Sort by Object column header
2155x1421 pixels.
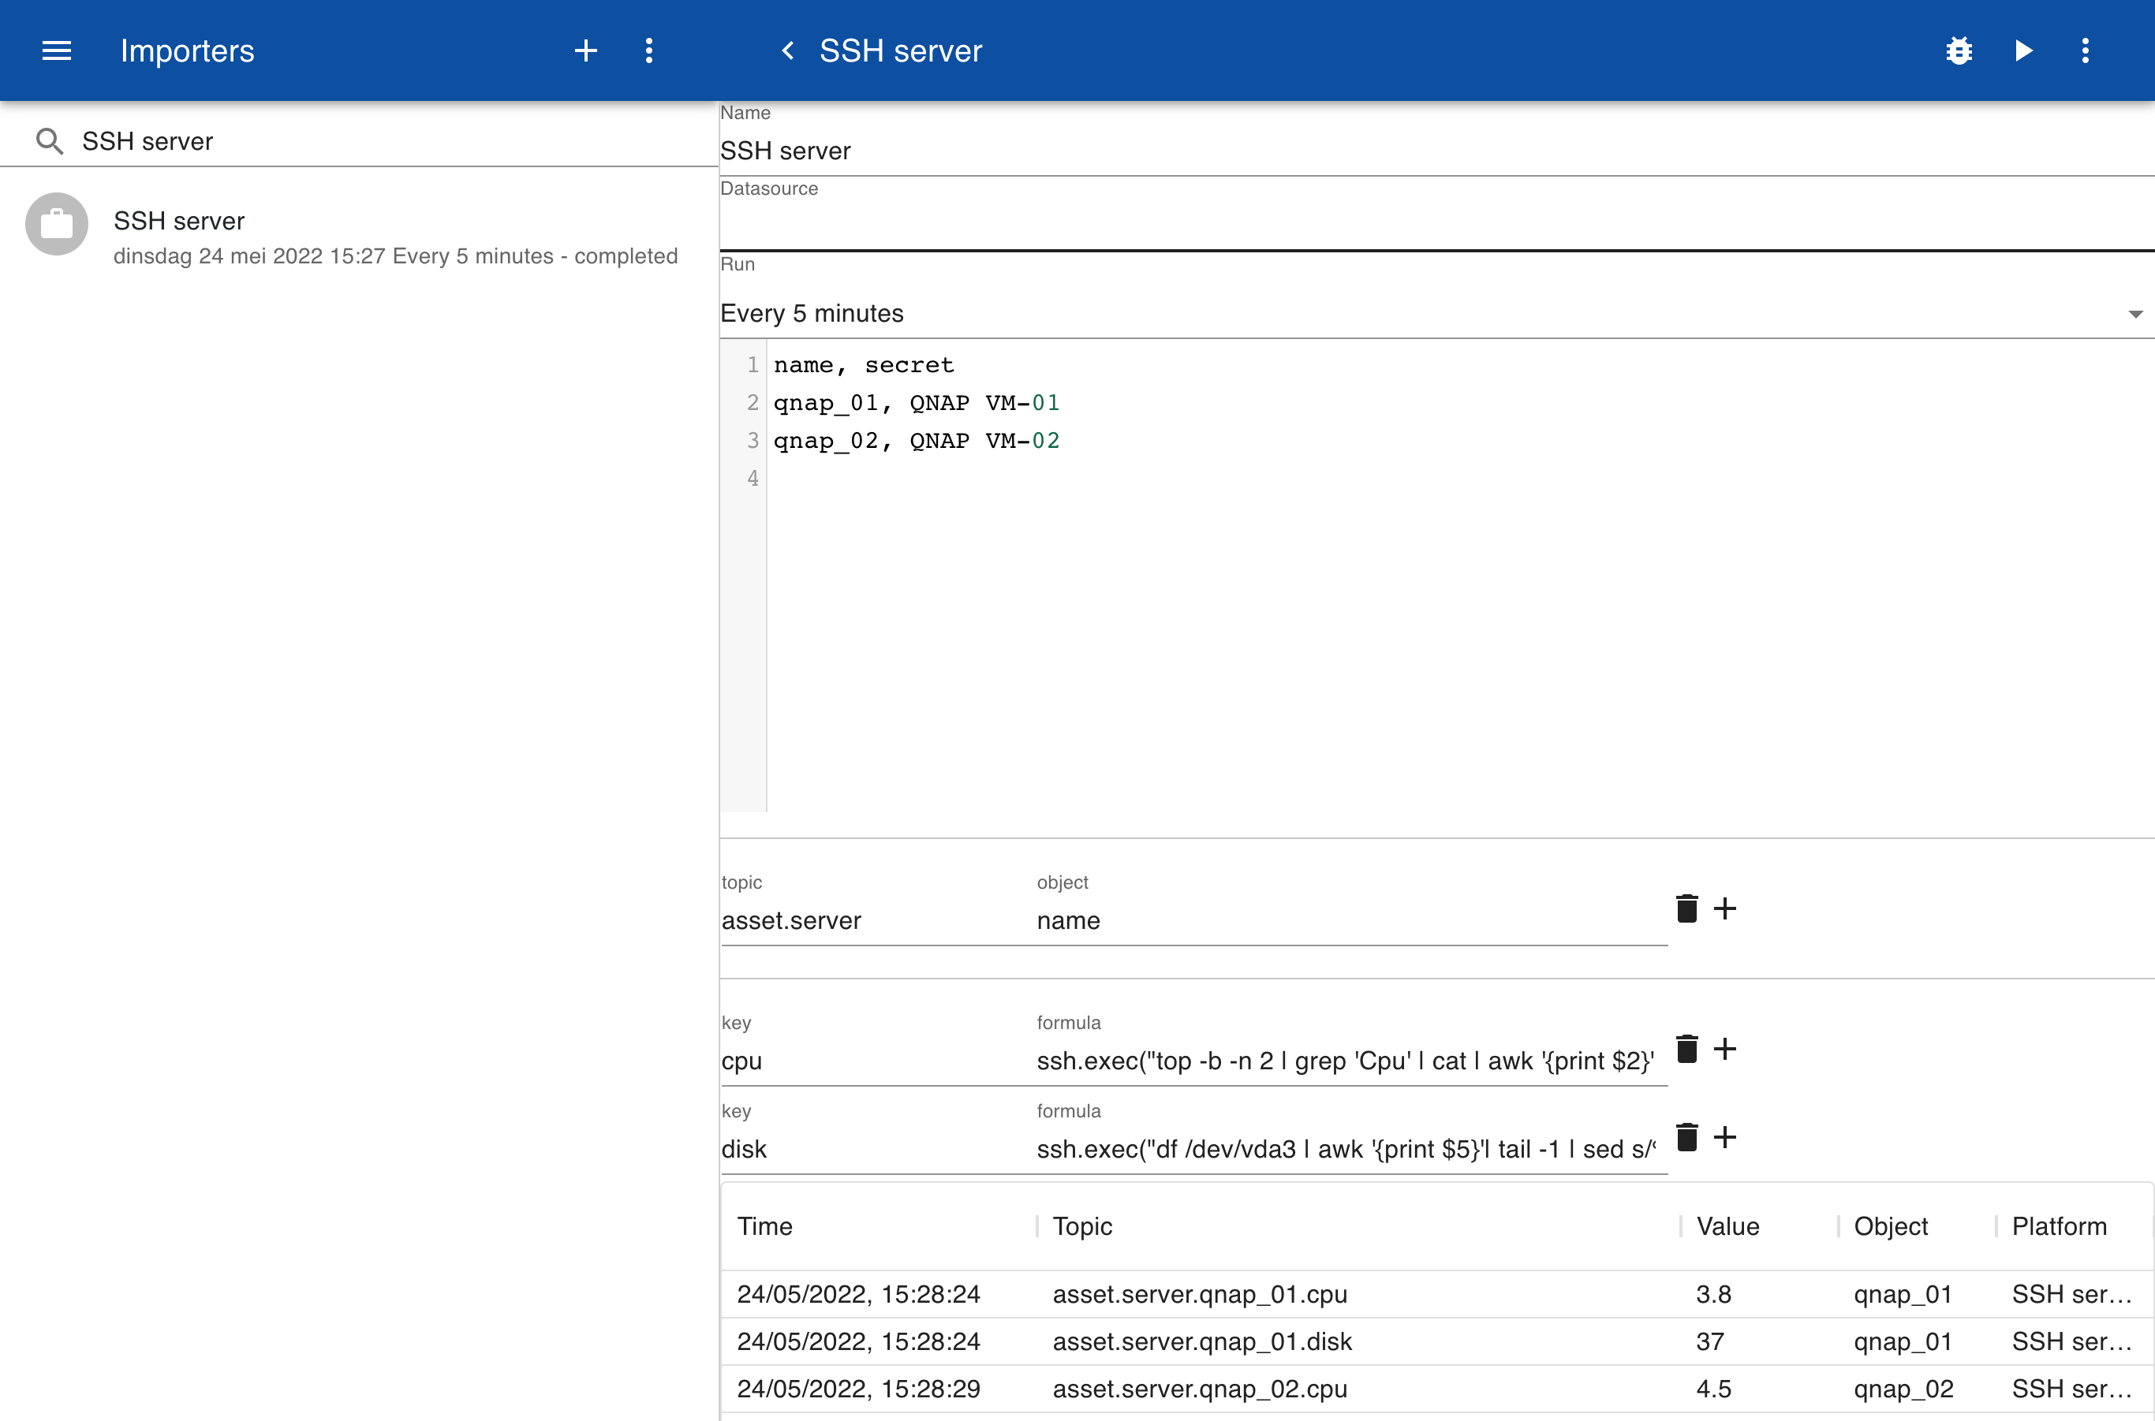[x=1892, y=1226]
